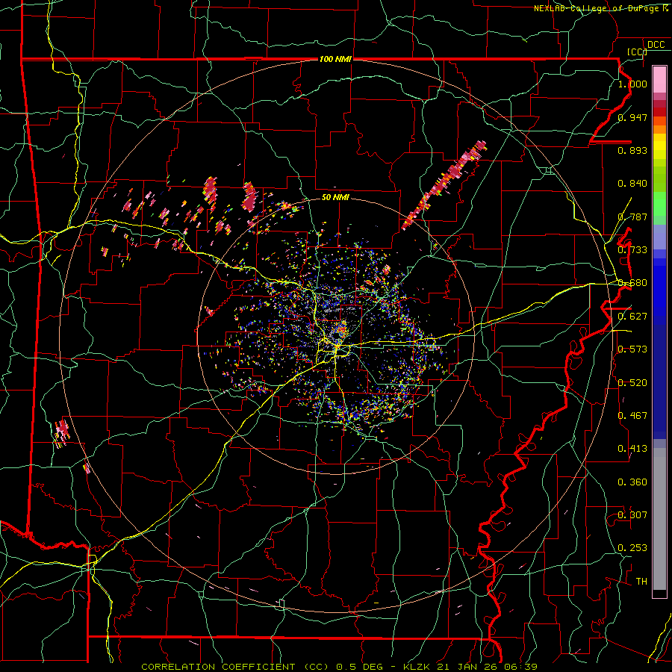Click the 0.680 scale value
Image resolution: width=672 pixels, height=672 pixels.
[x=632, y=283]
